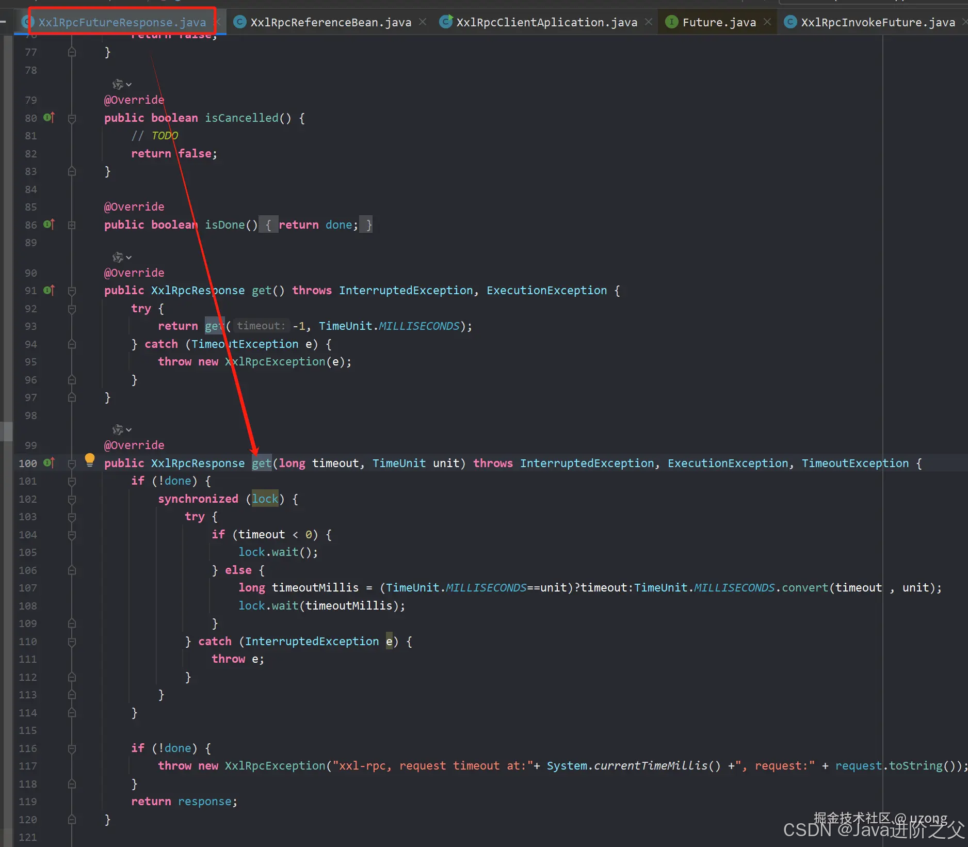Click the XxlRpcInvokeFuture.java class icon
Screen dimensions: 968x847
[790, 22]
